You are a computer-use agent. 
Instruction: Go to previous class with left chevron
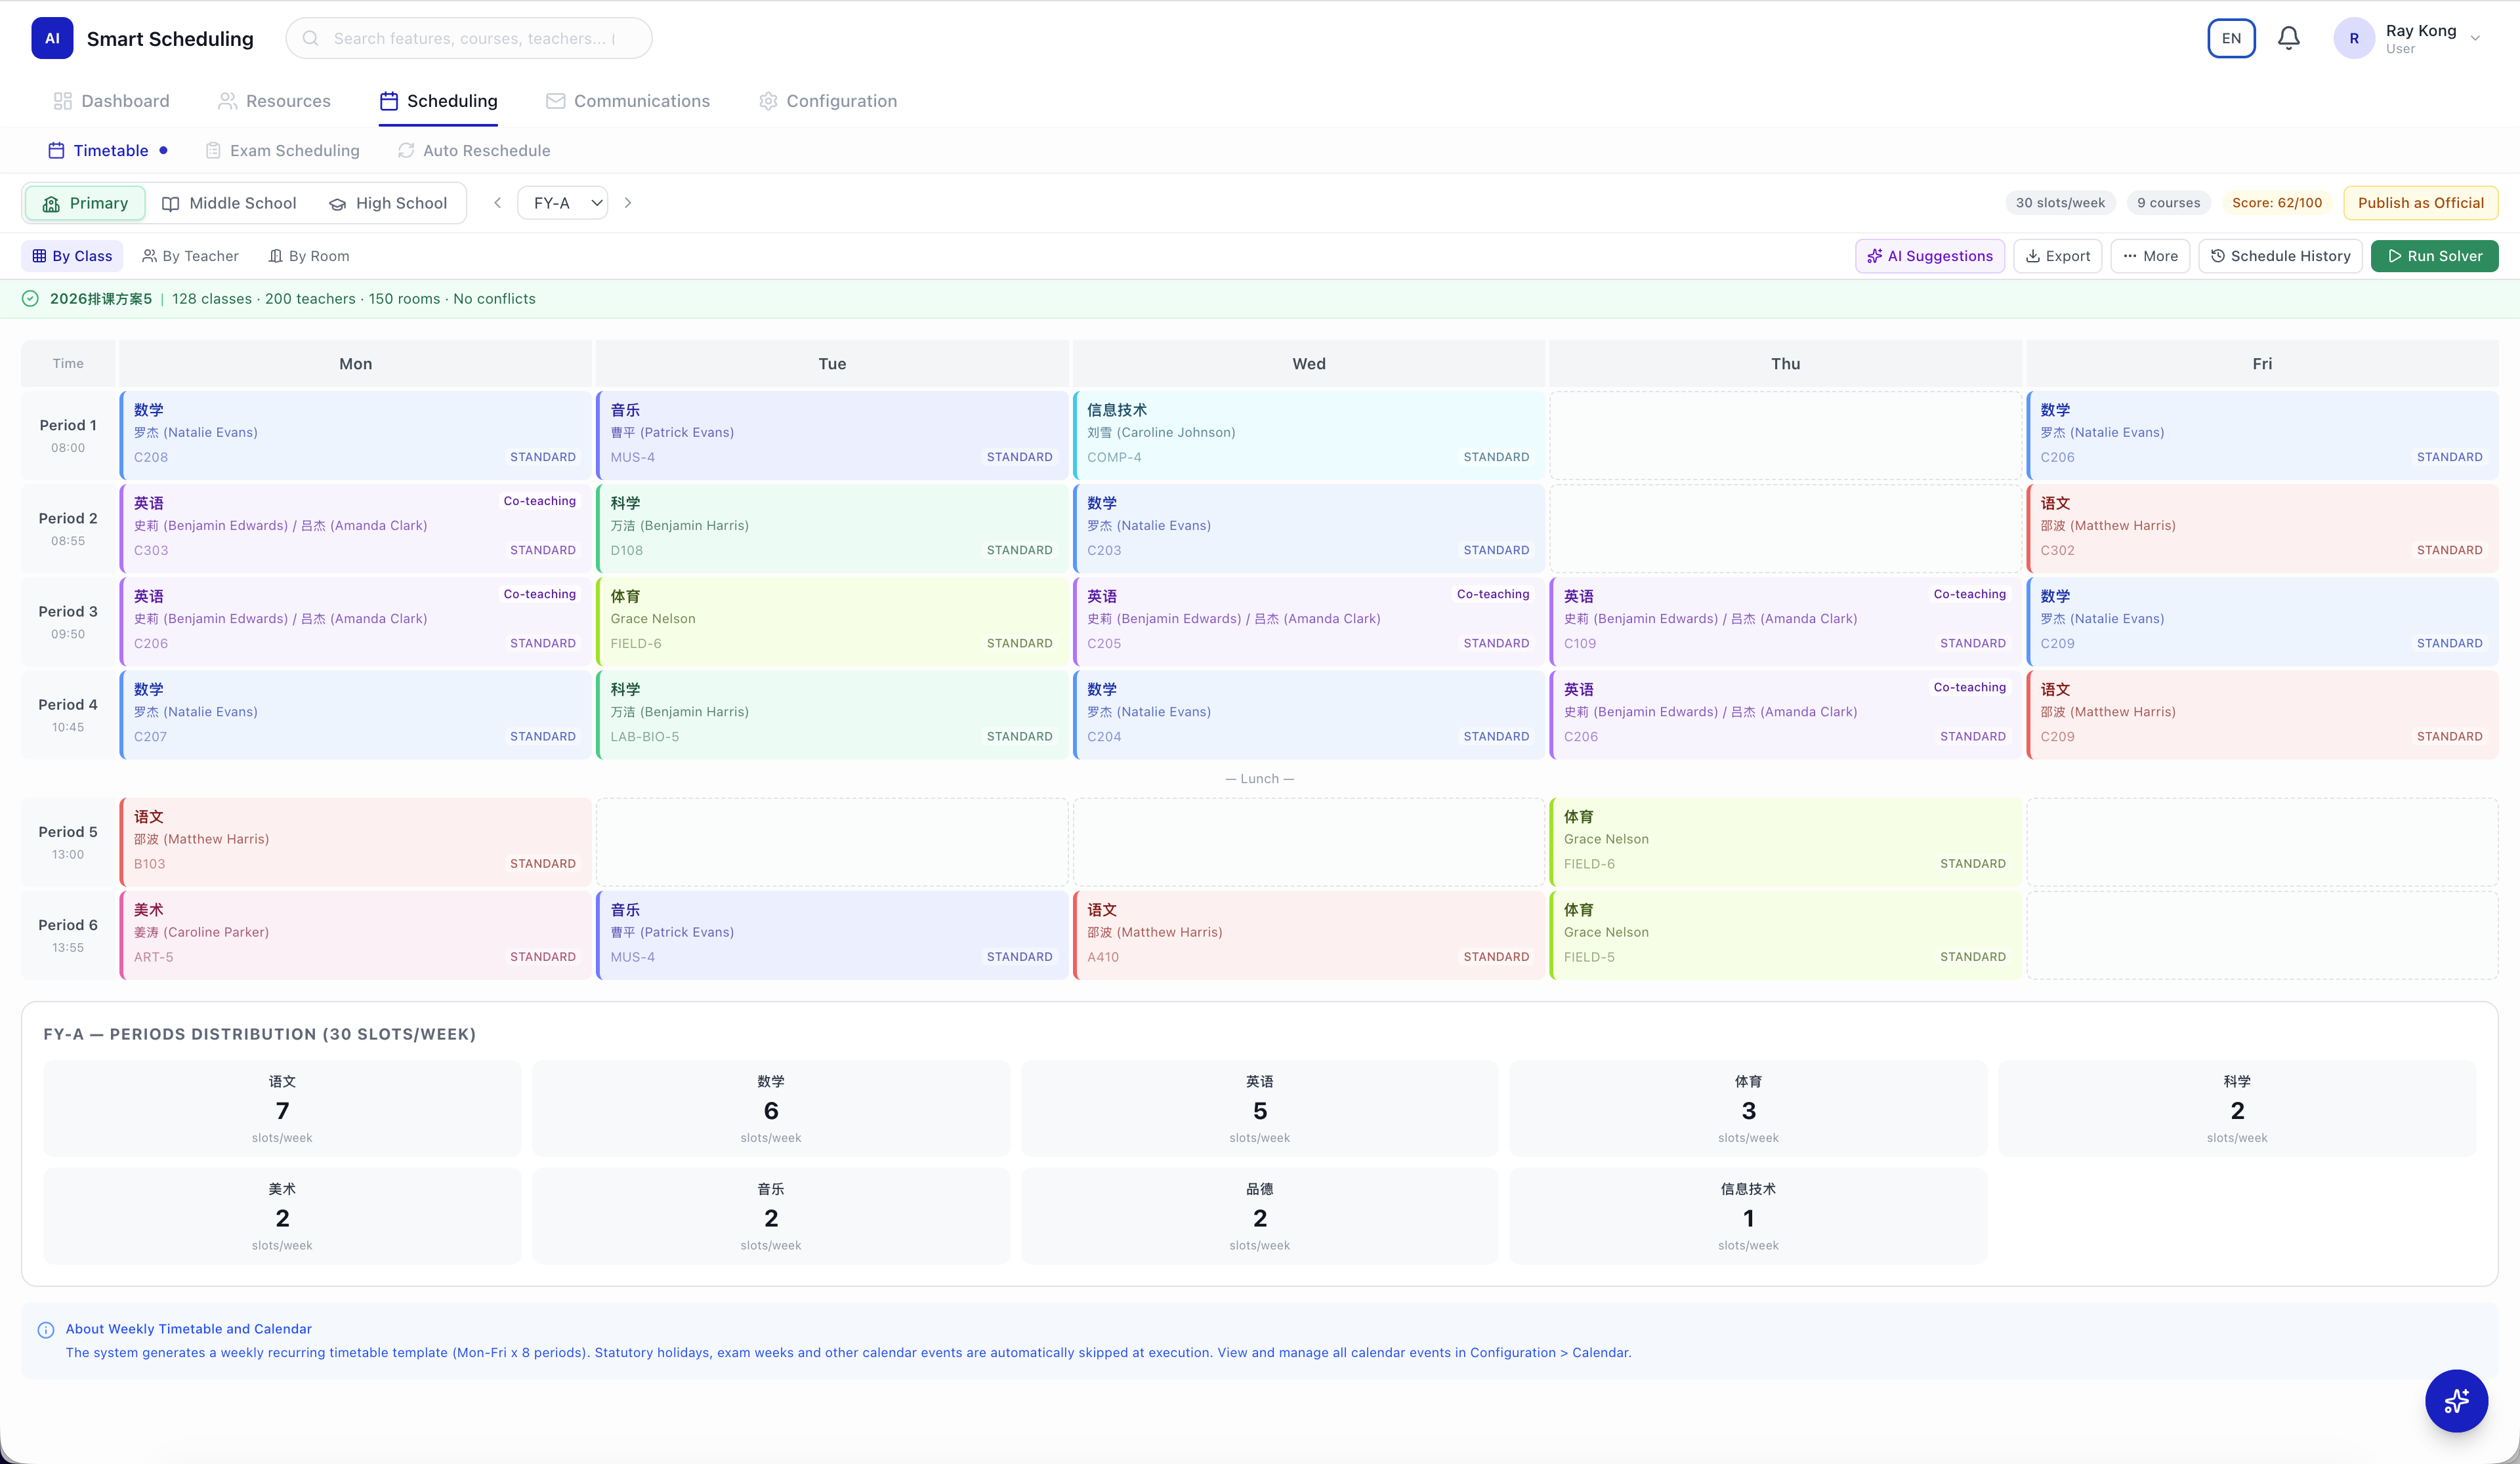pyautogui.click(x=497, y=203)
